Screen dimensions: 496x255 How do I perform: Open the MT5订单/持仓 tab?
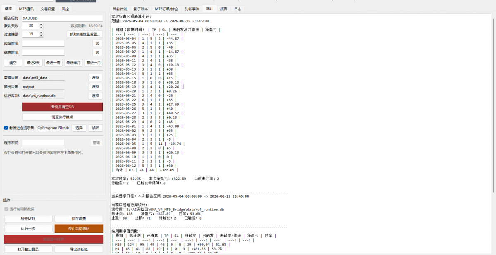tap(166, 9)
